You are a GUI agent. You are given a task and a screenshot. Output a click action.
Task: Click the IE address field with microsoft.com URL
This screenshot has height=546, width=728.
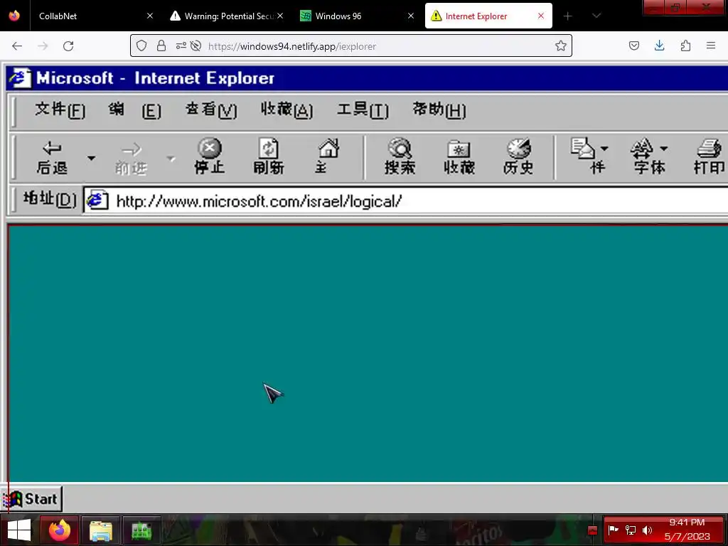point(405,201)
